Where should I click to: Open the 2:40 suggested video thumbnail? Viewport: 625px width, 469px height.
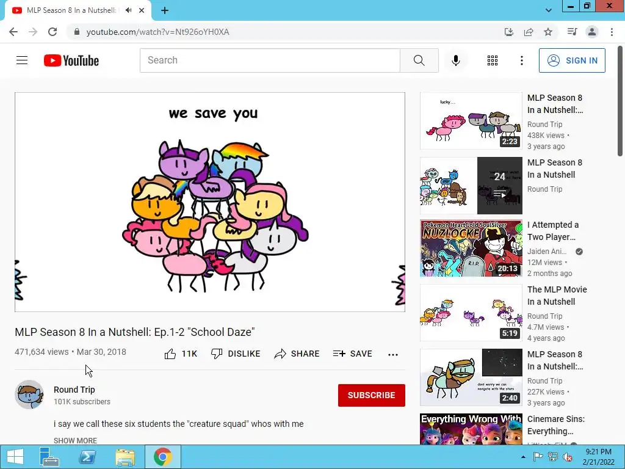471,377
